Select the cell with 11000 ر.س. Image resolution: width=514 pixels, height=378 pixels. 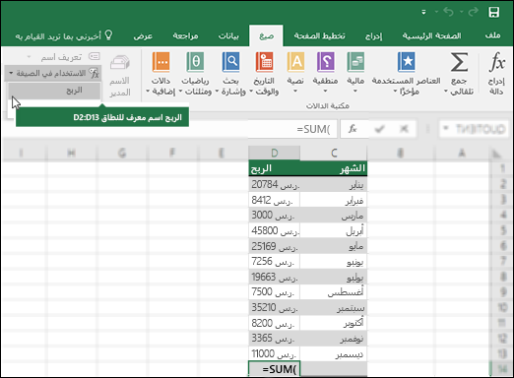[x=275, y=354]
